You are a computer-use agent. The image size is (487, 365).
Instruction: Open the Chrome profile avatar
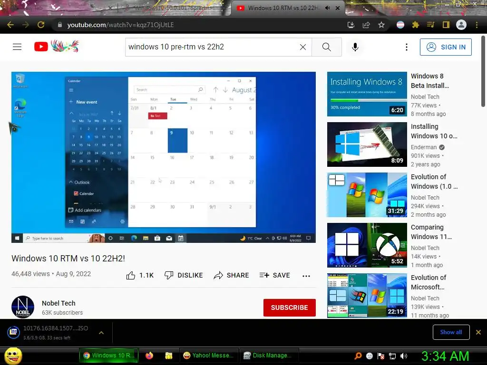coord(461,25)
